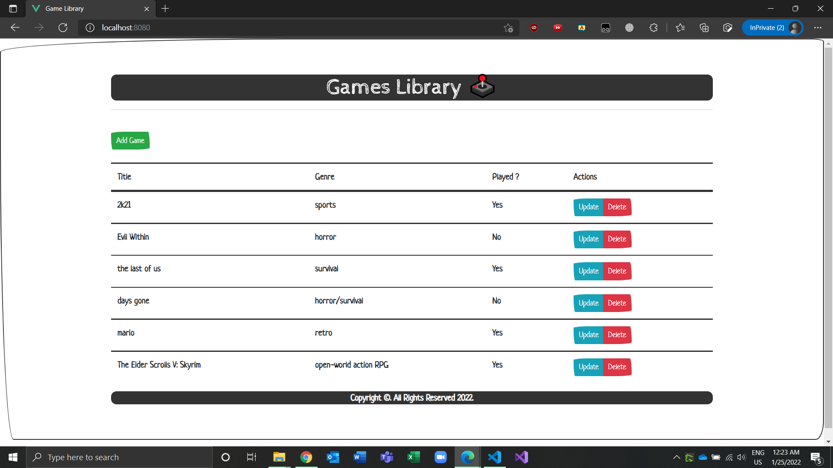Open Edge Settings and more menu
The height and width of the screenshot is (468, 833).
(x=817, y=28)
